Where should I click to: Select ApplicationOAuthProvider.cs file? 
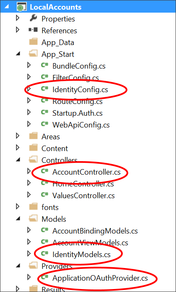pyautogui.click(x=100, y=278)
